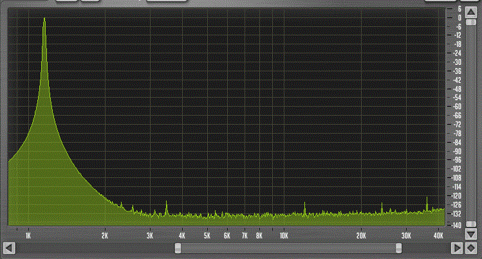Select the top handle of vertical range slider
Image resolution: width=482 pixels, height=259 pixels.
(471, 22)
